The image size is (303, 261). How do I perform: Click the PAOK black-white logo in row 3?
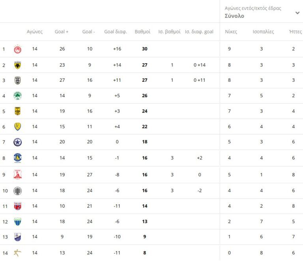click(x=18, y=81)
